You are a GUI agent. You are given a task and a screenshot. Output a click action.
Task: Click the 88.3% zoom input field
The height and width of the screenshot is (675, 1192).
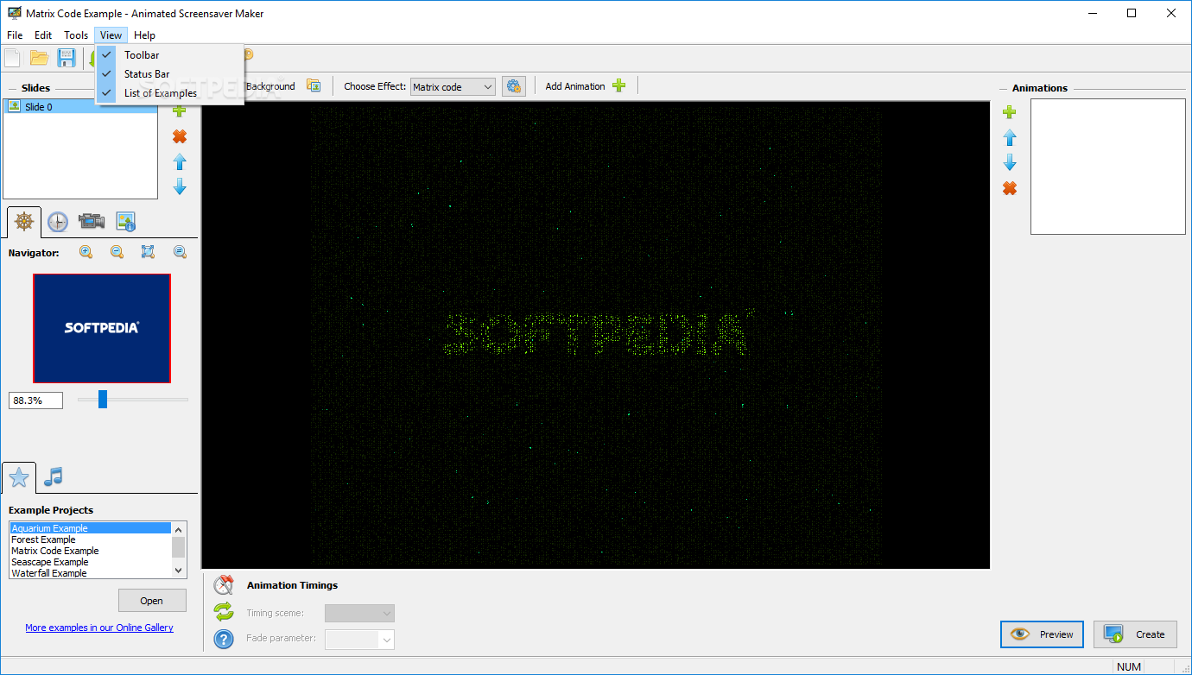pyautogui.click(x=36, y=401)
